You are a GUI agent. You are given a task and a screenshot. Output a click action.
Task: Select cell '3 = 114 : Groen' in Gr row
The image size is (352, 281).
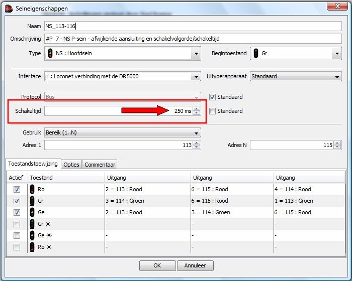click(x=147, y=201)
